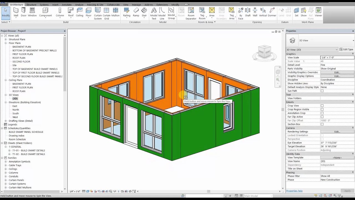This screenshot has height=200, width=355.
Task: Click the Edit Type button
Action: point(346,49)
